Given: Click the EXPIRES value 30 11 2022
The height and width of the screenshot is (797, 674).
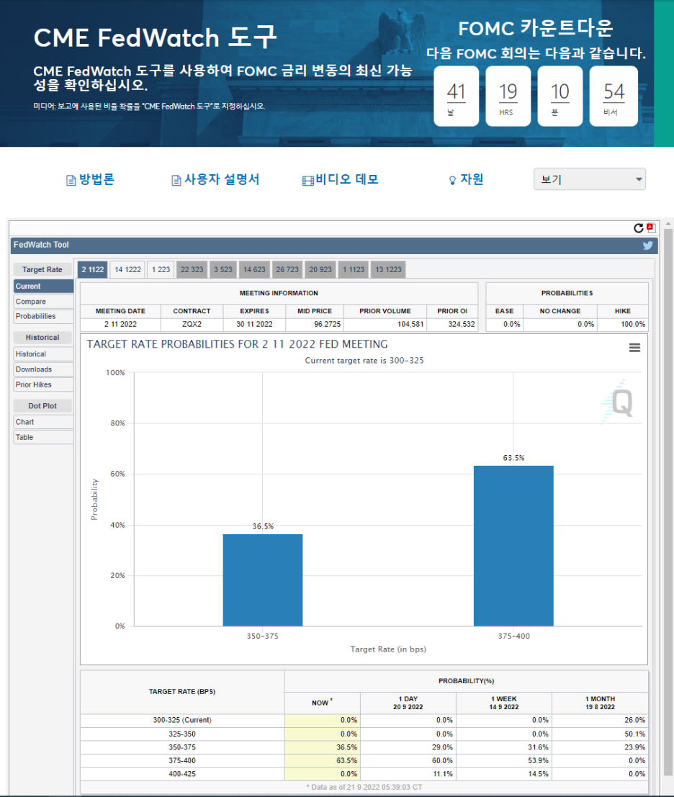Looking at the screenshot, I should 254,324.
